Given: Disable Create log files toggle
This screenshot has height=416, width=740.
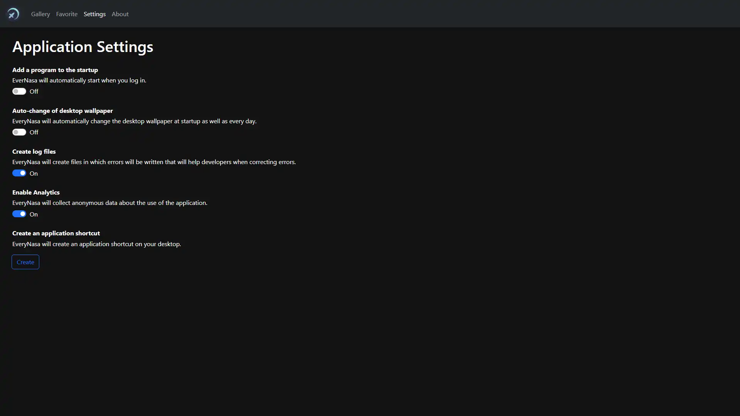Looking at the screenshot, I should click(x=19, y=173).
